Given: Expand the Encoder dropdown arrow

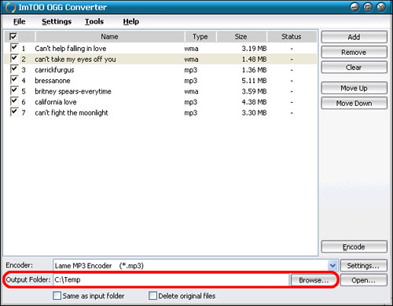Looking at the screenshot, I should click(x=332, y=266).
